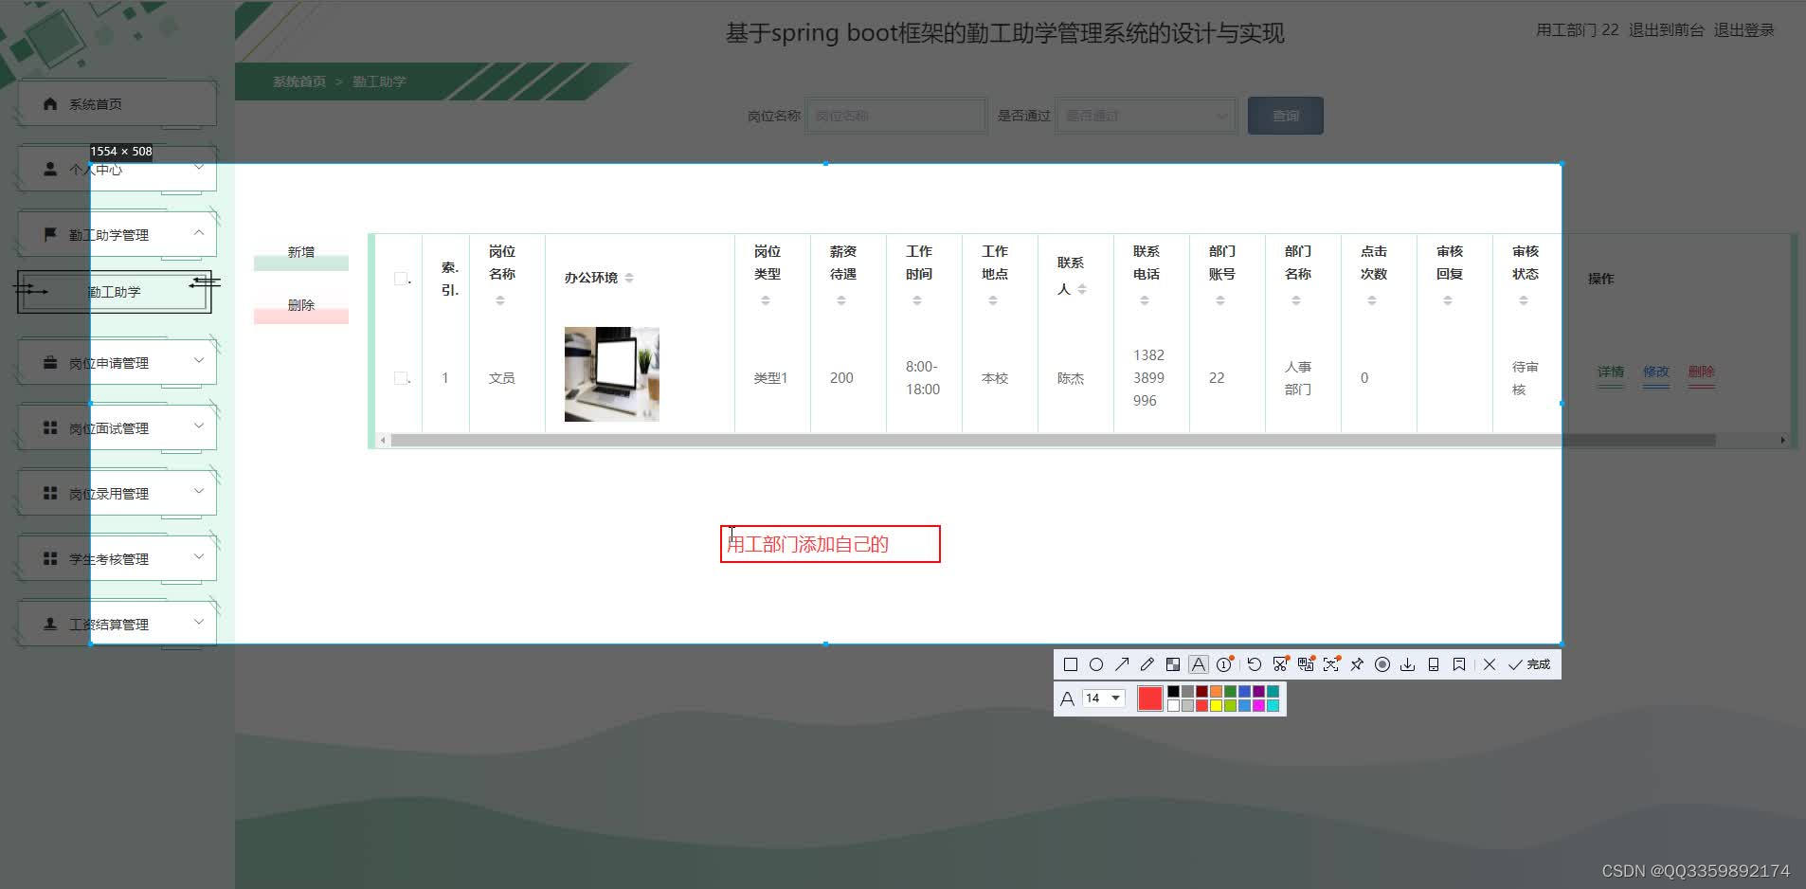Image resolution: width=1806 pixels, height=889 pixels.
Task: Choose the orange color swatch
Action: tap(1217, 692)
